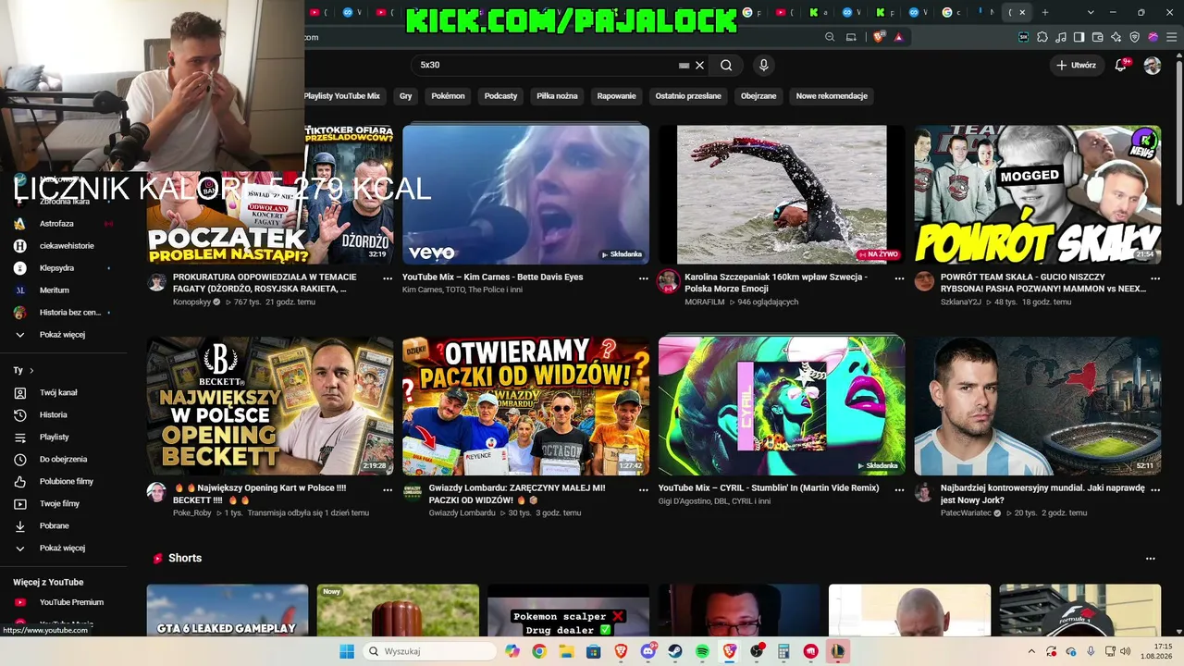
Task: Open Brave Rewards triangle icon
Action: pyautogui.click(x=898, y=37)
